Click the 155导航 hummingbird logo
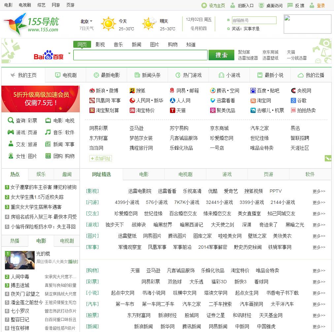Viewport: 334px width, 332px height. click(32, 24)
